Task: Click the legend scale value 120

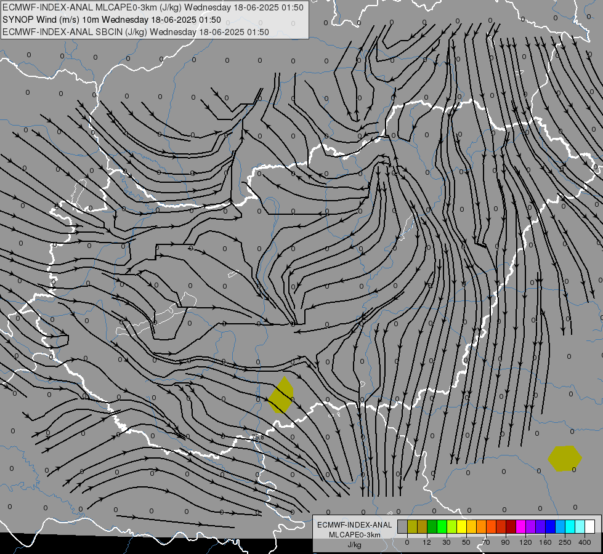Action: pos(525,542)
